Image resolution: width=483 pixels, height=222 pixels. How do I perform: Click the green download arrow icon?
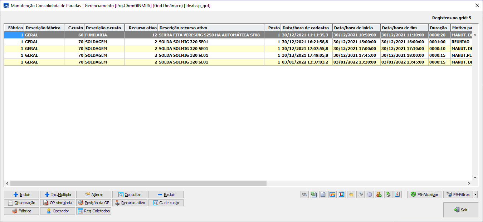tap(388, 195)
